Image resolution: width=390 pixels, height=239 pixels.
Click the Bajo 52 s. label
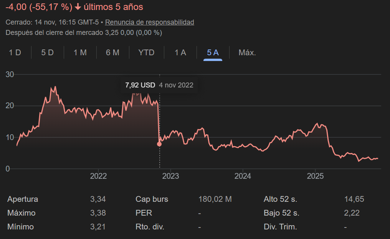(281, 213)
